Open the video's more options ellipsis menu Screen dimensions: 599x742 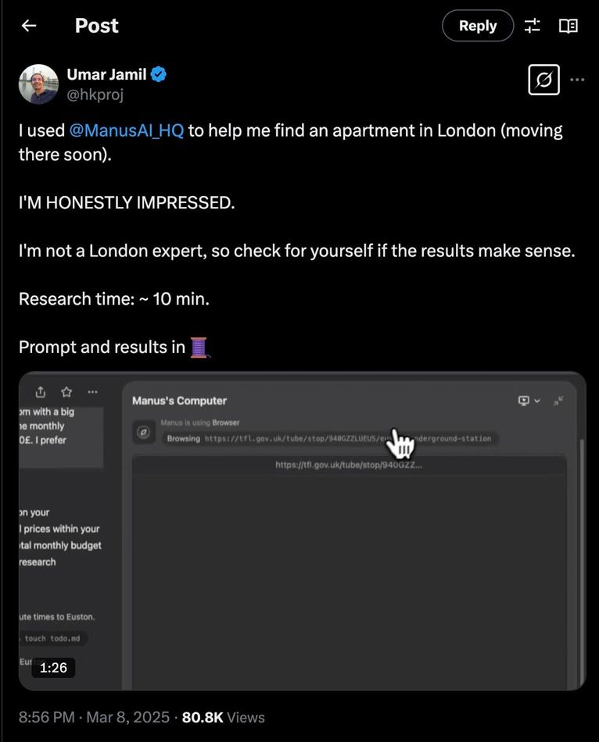coord(92,391)
